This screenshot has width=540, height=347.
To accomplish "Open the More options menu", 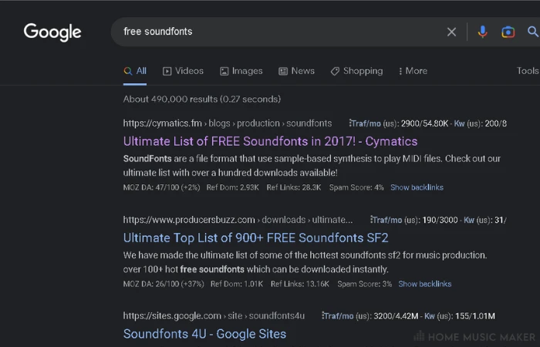I will click(413, 71).
